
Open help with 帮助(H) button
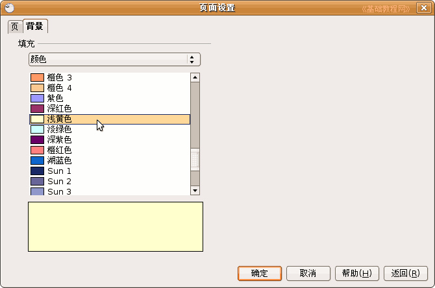[356, 274]
